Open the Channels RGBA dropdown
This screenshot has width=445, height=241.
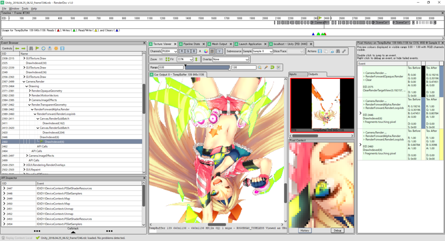coord(169,51)
